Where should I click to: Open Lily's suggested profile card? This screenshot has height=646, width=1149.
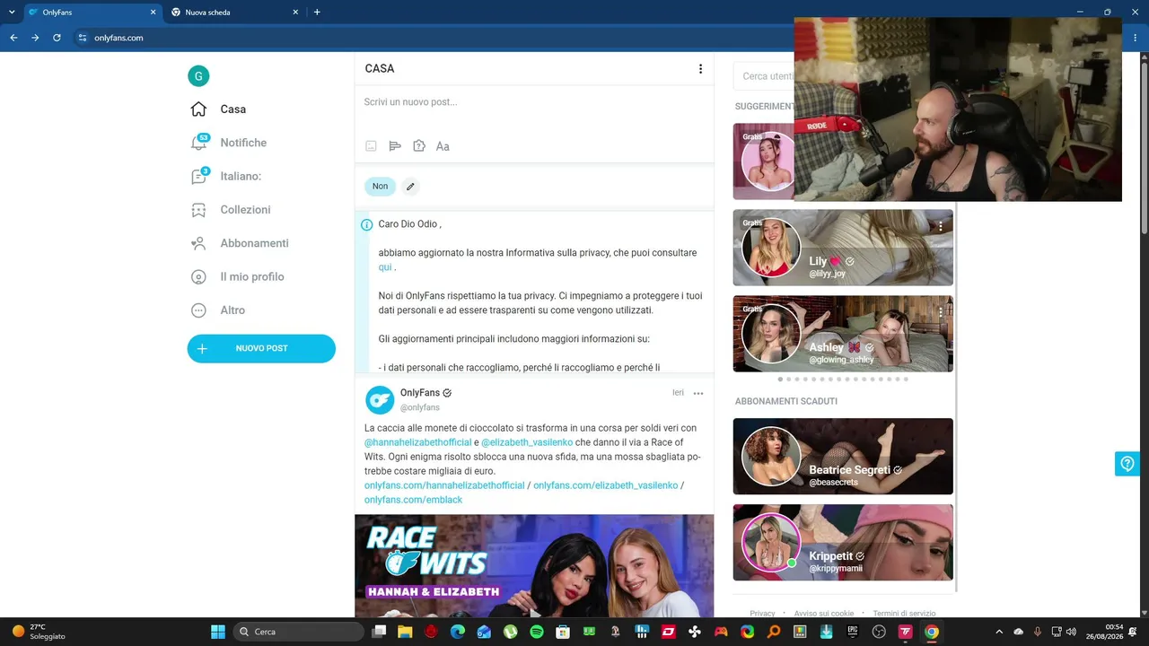pos(843,248)
